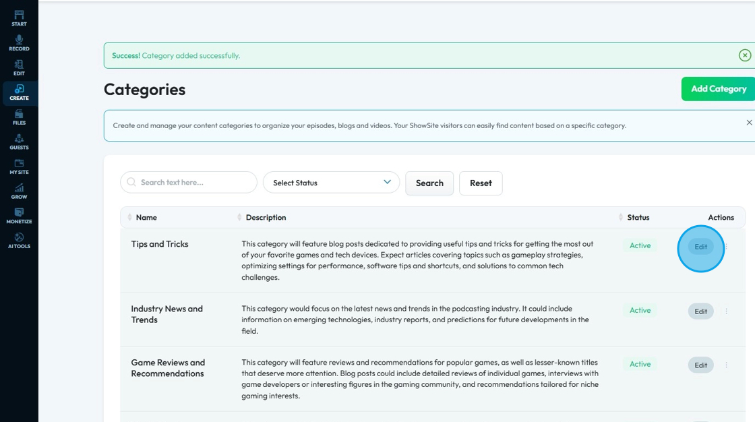
Task: Sort categories by Status column
Action: click(621, 218)
